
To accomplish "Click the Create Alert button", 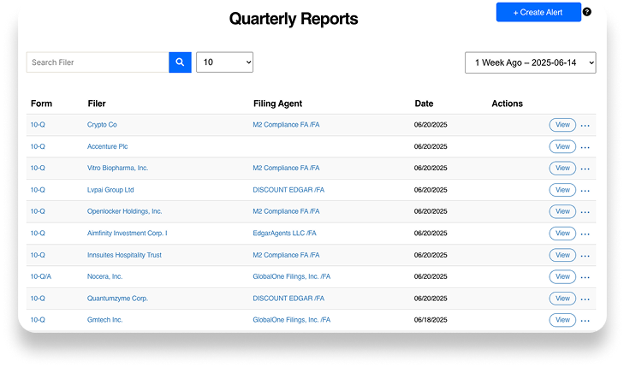I will pos(538,12).
